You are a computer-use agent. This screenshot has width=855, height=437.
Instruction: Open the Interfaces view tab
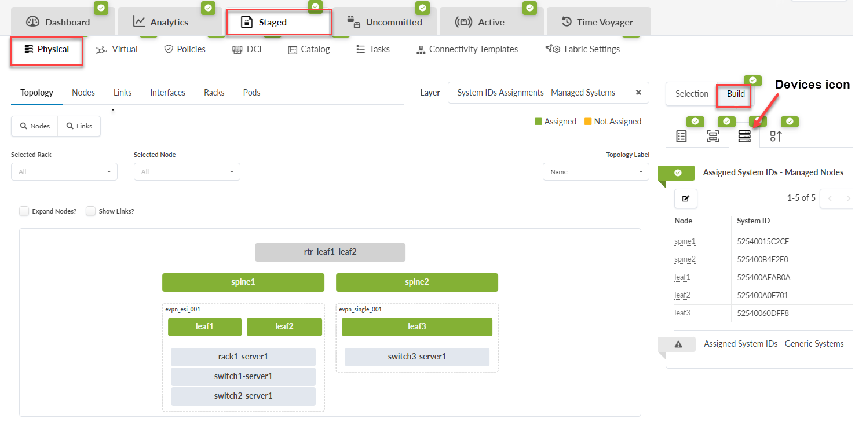coord(168,93)
